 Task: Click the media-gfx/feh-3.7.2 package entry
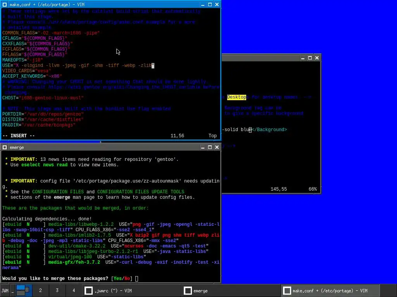tap(74, 262)
